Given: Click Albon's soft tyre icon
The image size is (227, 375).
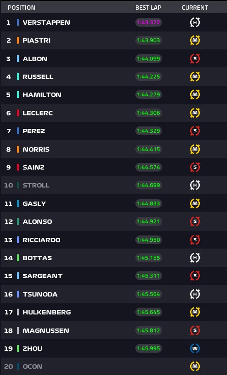Looking at the screenshot, I should click(x=195, y=59).
